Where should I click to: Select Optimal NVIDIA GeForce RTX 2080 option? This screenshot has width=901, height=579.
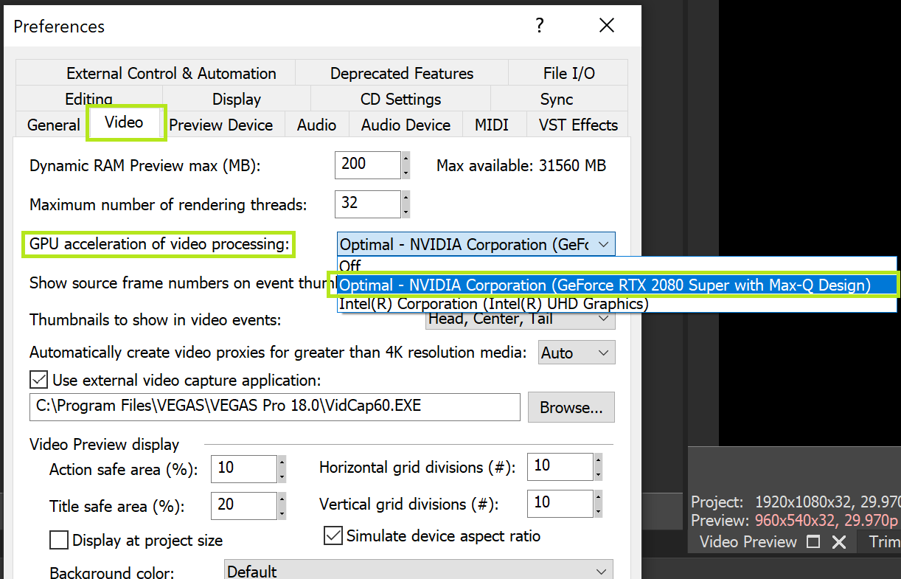[x=617, y=285]
